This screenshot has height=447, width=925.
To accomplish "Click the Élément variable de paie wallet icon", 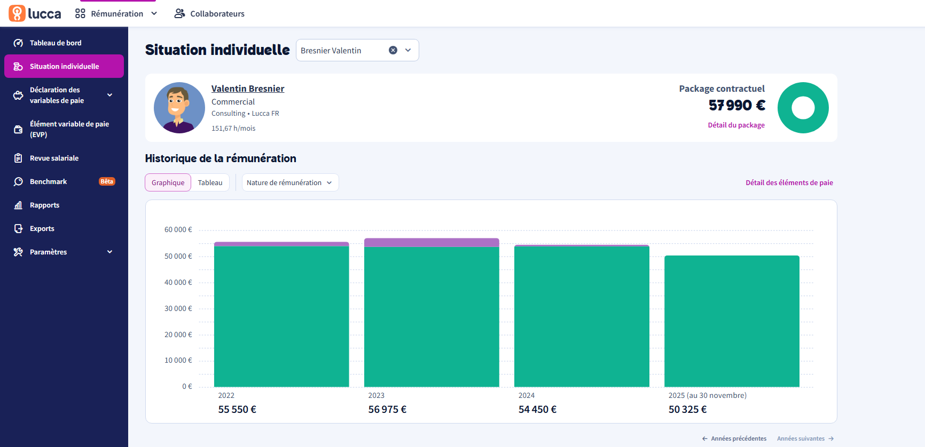I will [x=18, y=129].
